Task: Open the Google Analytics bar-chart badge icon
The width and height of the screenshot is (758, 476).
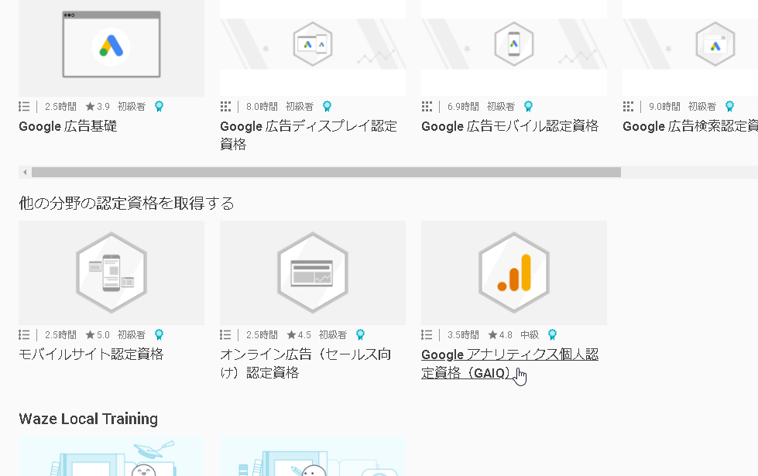Action: [x=513, y=272]
